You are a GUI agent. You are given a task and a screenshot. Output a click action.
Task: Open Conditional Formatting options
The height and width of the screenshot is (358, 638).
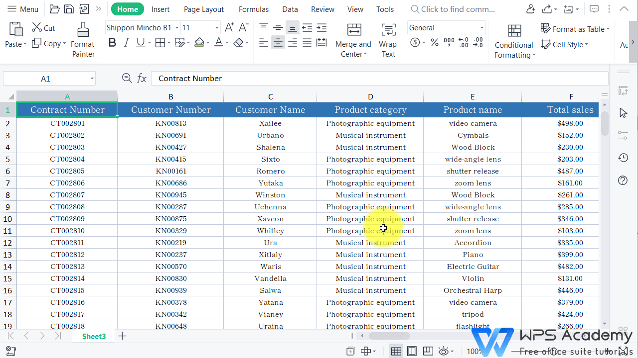point(514,40)
